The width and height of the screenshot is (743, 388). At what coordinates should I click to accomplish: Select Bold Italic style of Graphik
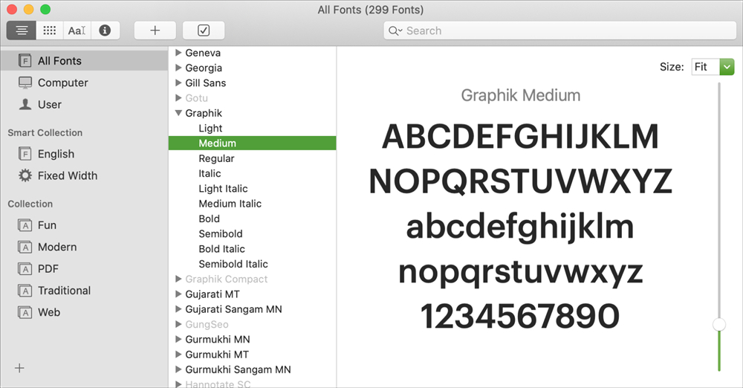[x=221, y=249]
